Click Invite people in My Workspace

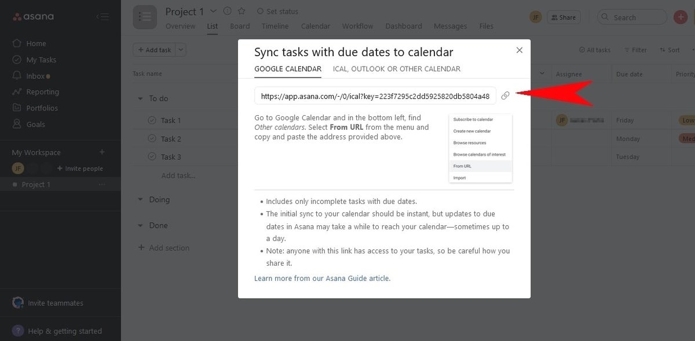(x=80, y=168)
